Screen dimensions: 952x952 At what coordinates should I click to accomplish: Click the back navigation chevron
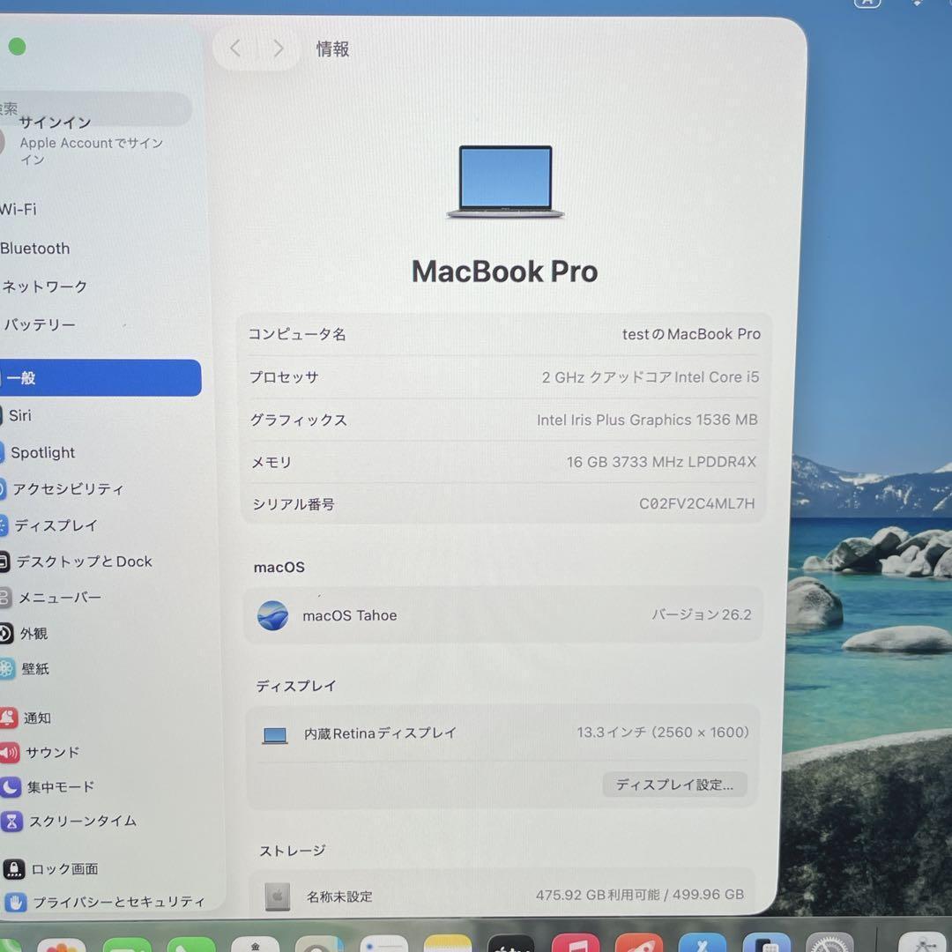[x=234, y=48]
